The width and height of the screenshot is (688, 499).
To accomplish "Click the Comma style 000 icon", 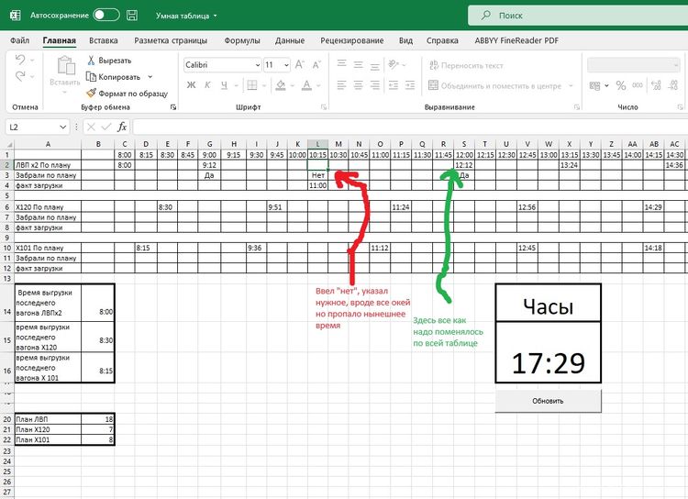I will (638, 85).
